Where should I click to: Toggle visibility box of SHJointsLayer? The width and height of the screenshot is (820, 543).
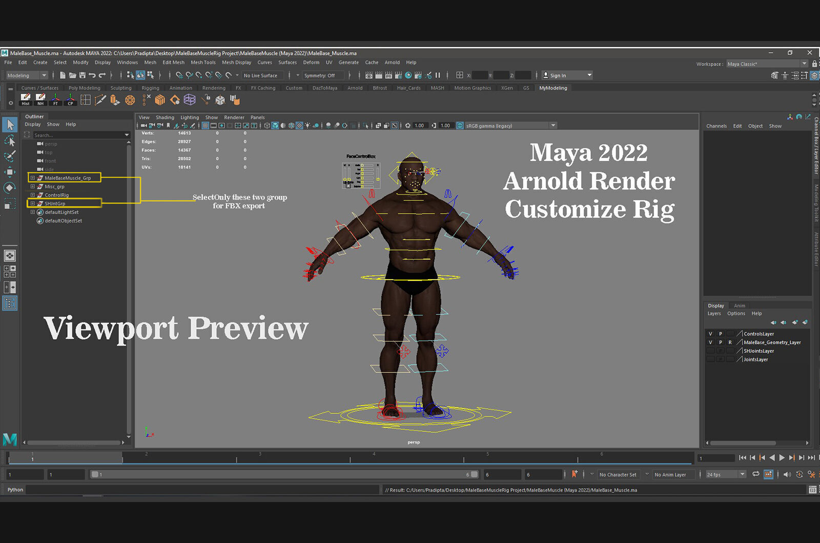pos(710,351)
